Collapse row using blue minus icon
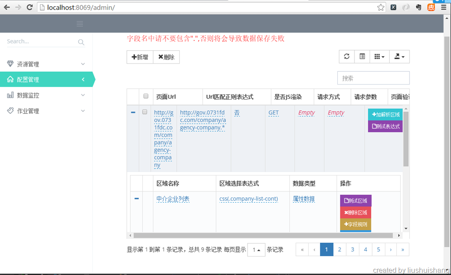The width and height of the screenshot is (451, 275). (133, 112)
